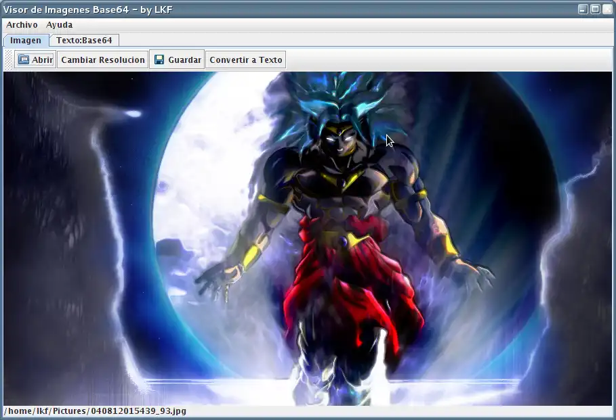Select the file path /home/lkf/Pictures/040812015439_93.jpg
Viewport: 616px width, 420px height.
click(x=96, y=411)
